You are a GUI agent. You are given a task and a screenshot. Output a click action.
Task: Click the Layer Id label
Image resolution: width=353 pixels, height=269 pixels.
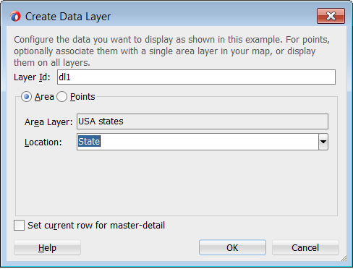point(32,77)
